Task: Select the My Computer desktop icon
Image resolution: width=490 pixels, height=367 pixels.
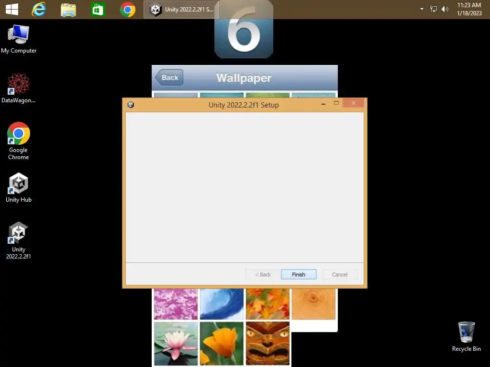Action: (x=19, y=39)
